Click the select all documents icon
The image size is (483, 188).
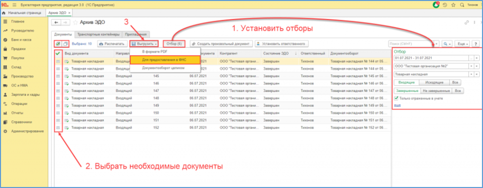pos(58,44)
